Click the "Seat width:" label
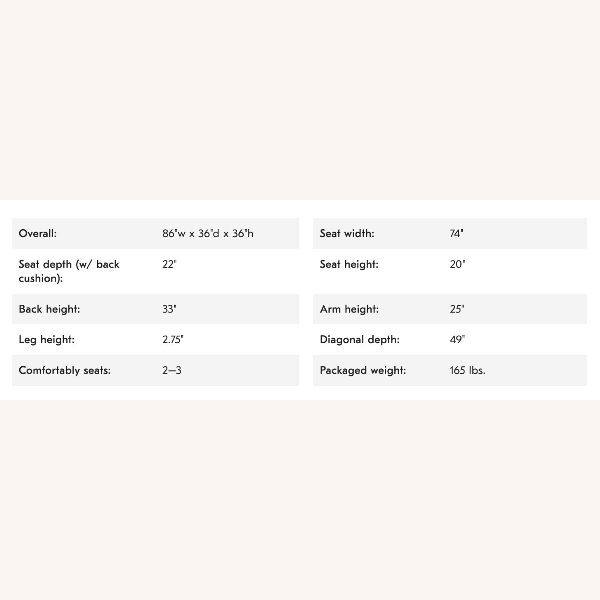 pyautogui.click(x=347, y=234)
